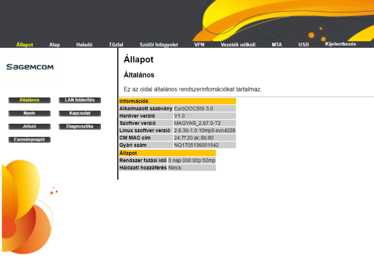Open the LAN felderítés page

[x=79, y=100]
